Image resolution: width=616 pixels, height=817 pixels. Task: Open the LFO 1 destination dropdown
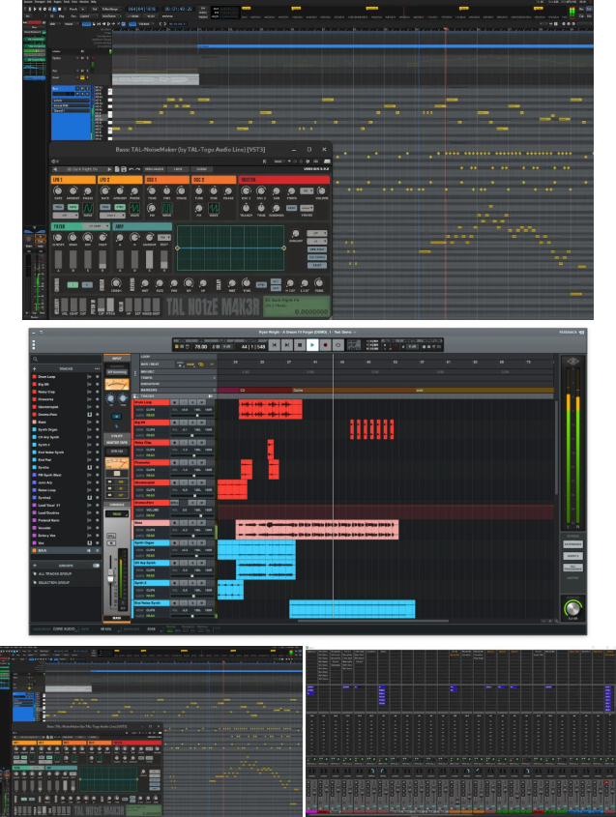[x=65, y=216]
